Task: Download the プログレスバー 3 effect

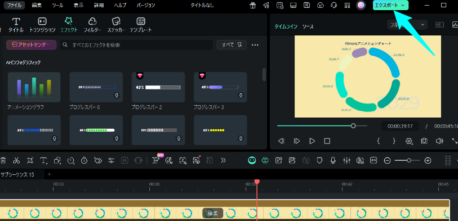Action: (x=241, y=96)
